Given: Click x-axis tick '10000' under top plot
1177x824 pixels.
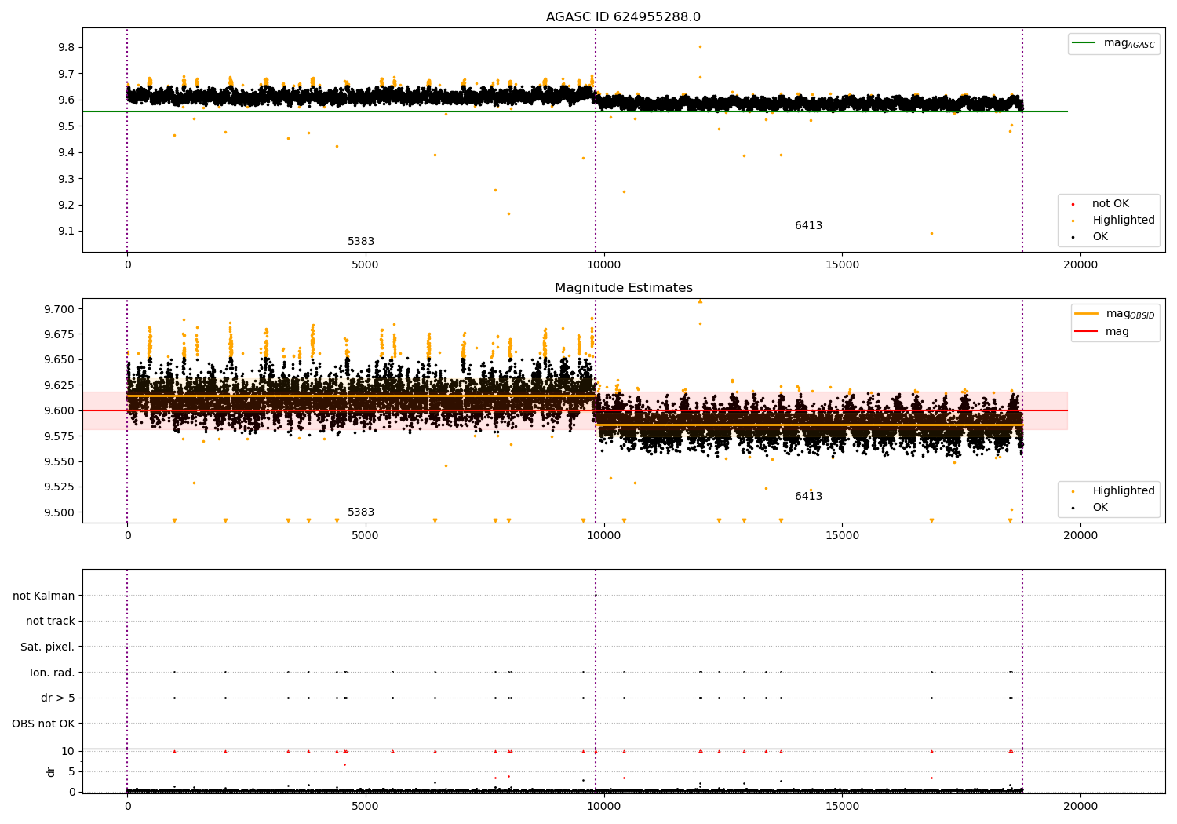Looking at the screenshot, I should point(604,265).
